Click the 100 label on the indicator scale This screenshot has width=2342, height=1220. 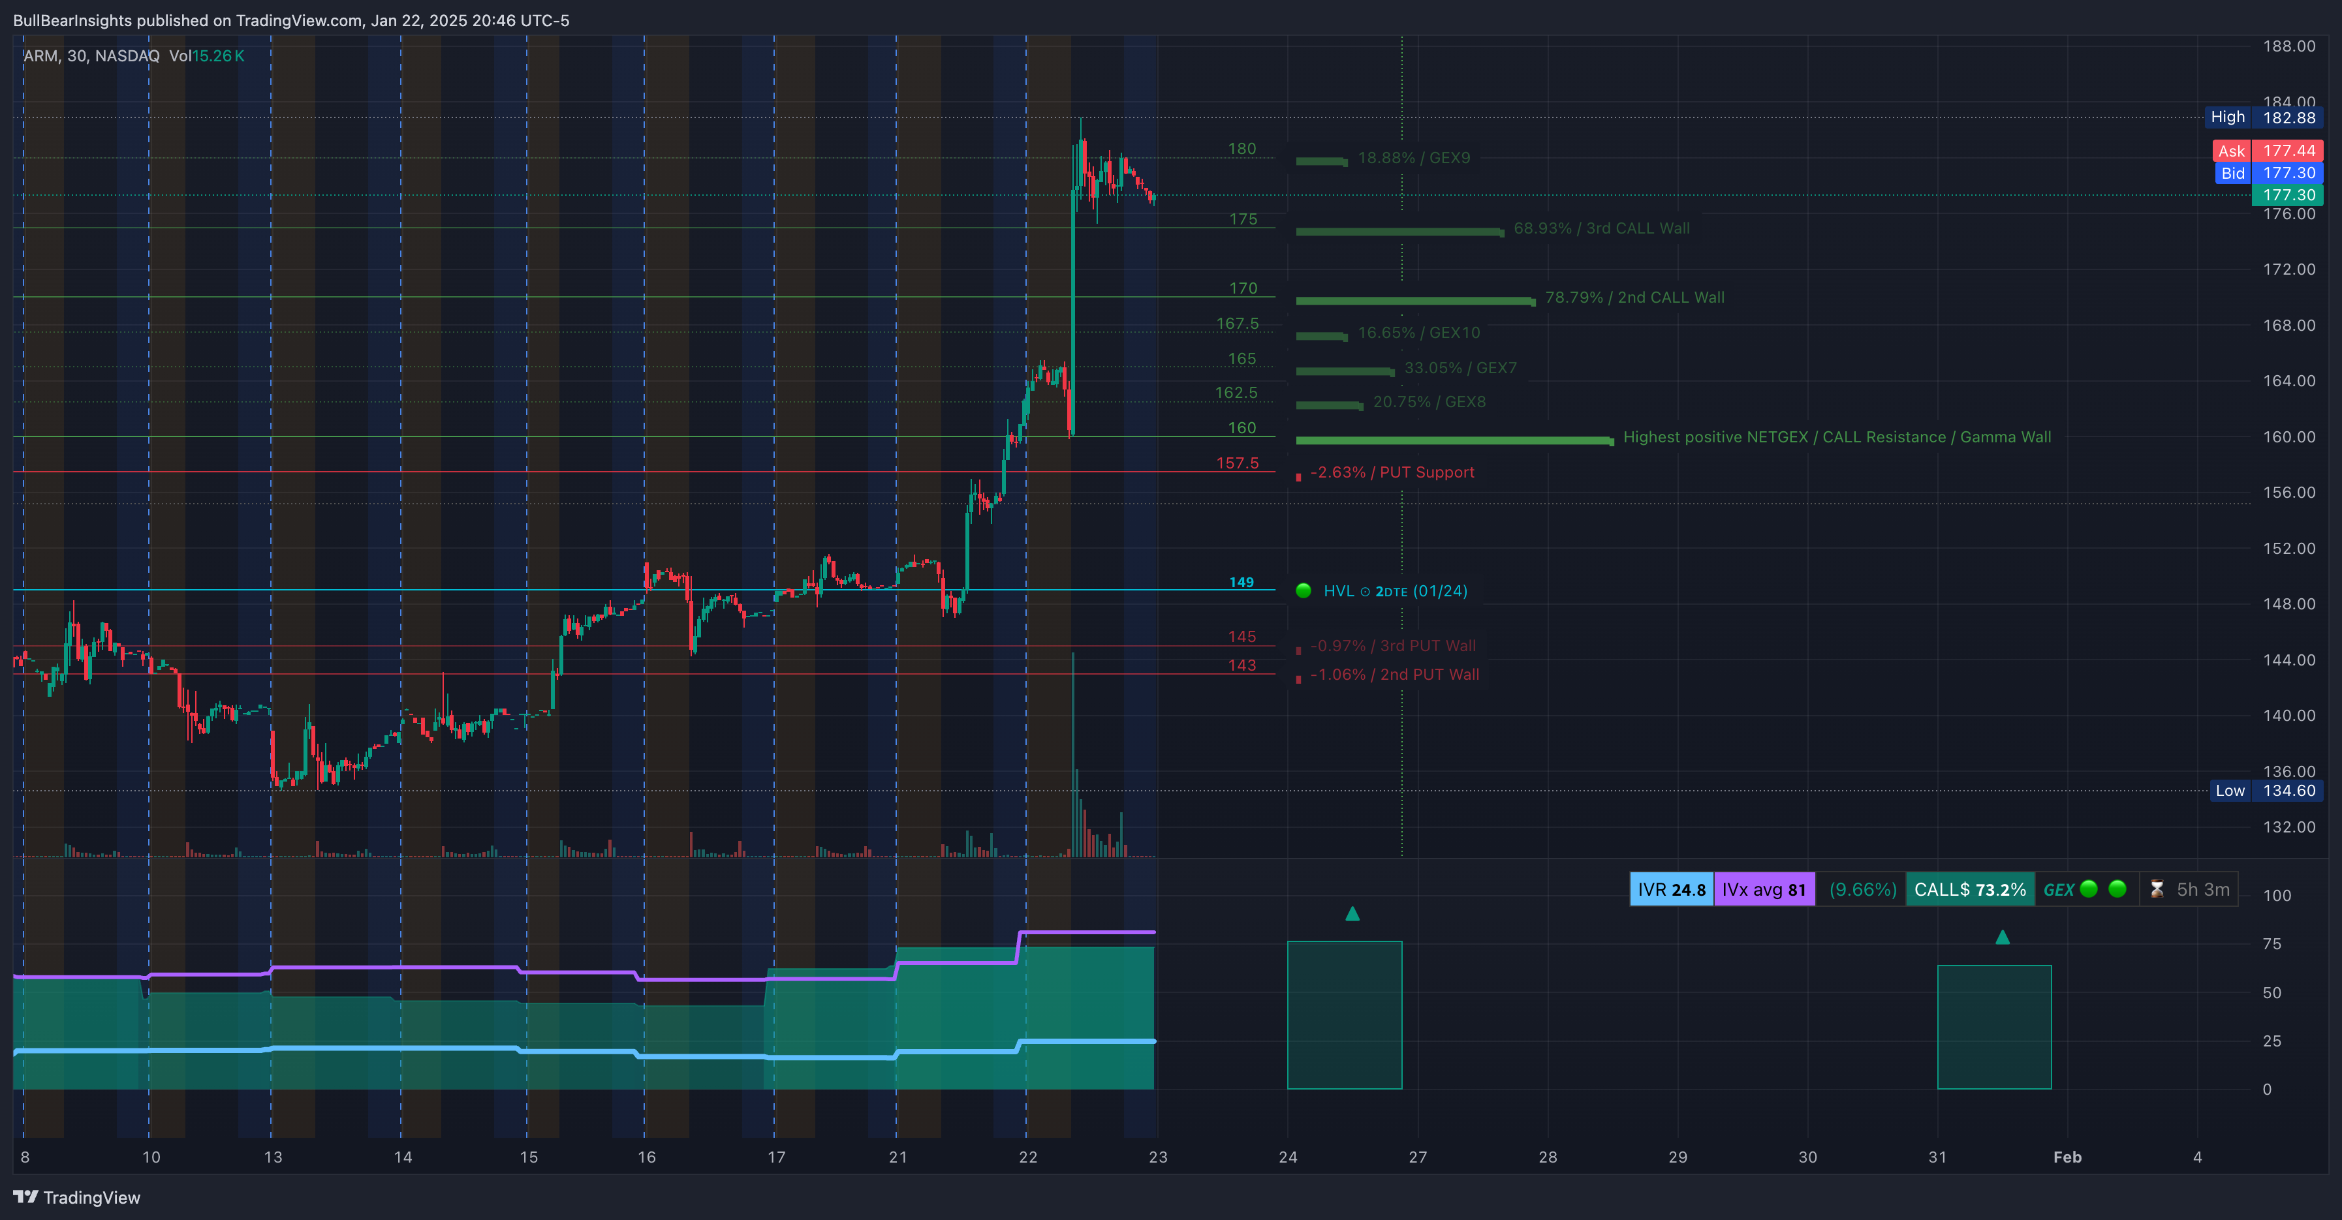2277,896
